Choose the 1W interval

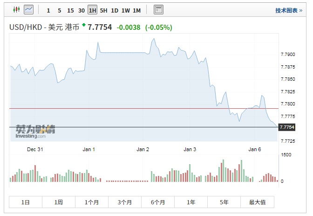pyautogui.click(x=126, y=10)
